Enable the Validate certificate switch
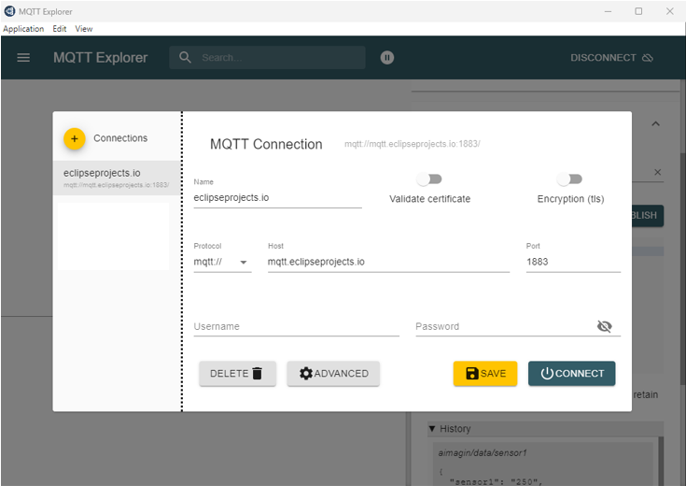The image size is (686, 486). 429,179
